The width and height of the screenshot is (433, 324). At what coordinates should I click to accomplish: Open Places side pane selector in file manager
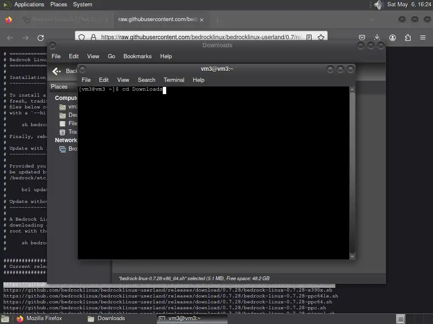click(x=63, y=87)
